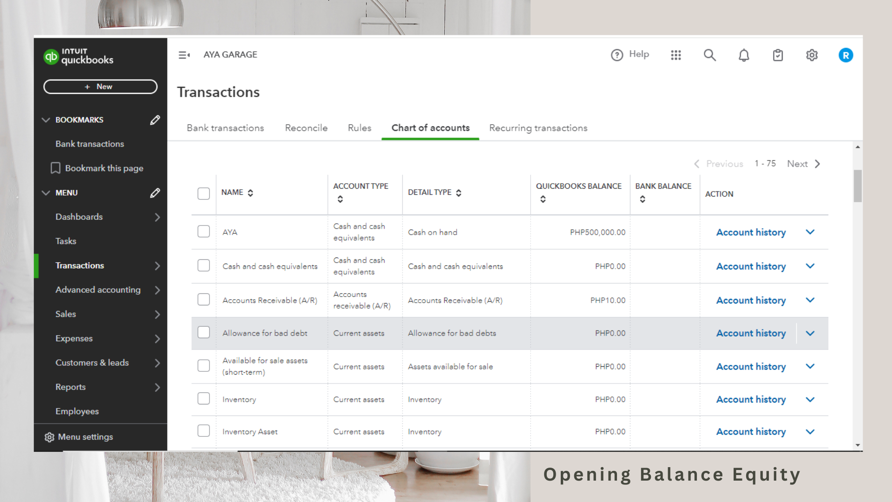Expand the Sales menu arrow
Screen dimensions: 892x502
coord(157,315)
